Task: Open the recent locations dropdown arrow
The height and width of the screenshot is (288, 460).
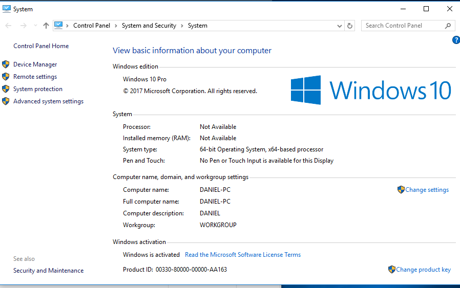Action: [x=35, y=26]
